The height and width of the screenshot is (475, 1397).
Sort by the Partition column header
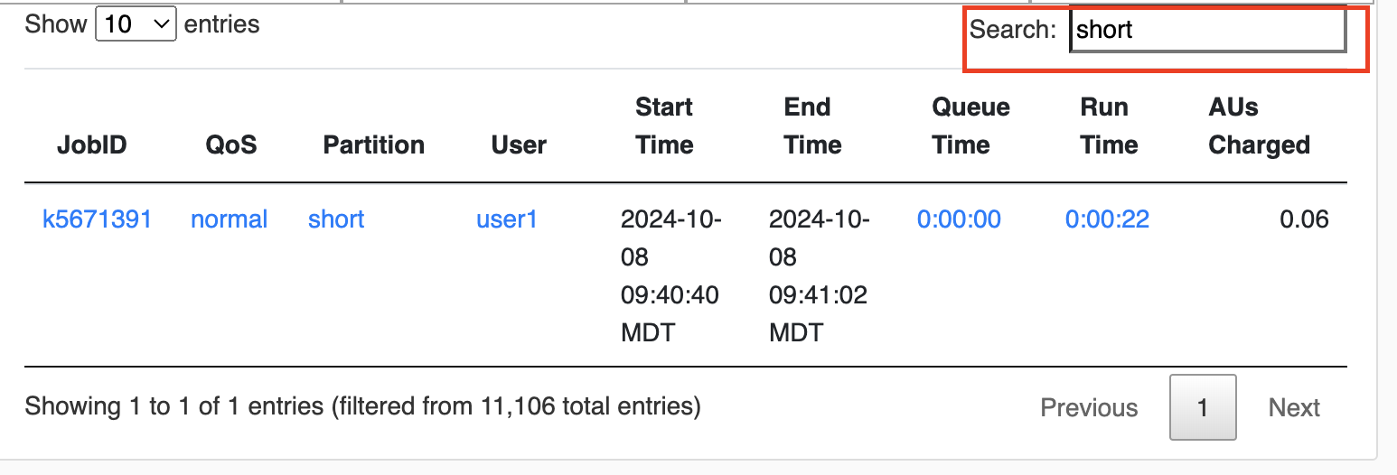click(x=373, y=145)
